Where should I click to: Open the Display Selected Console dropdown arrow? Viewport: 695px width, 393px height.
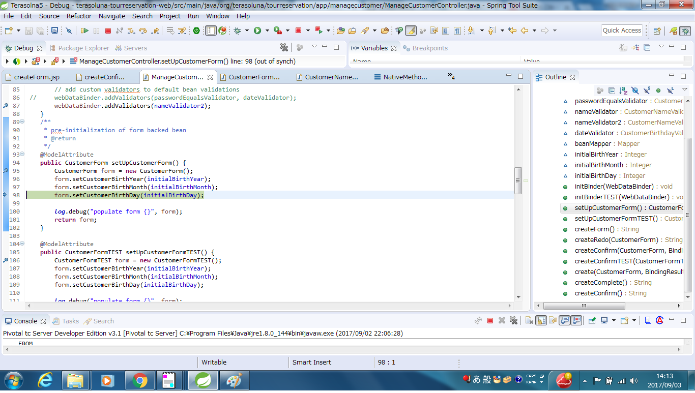tap(614, 321)
